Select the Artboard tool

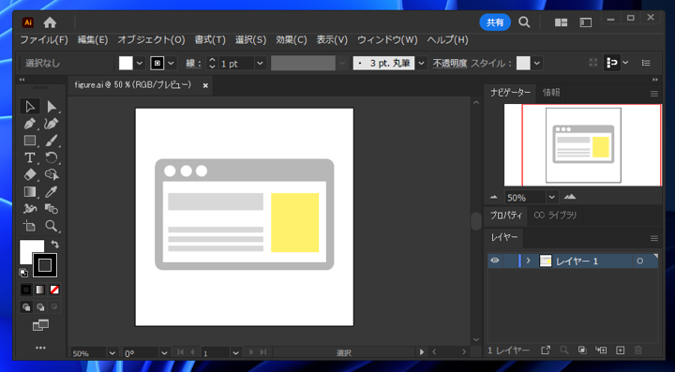[30, 226]
